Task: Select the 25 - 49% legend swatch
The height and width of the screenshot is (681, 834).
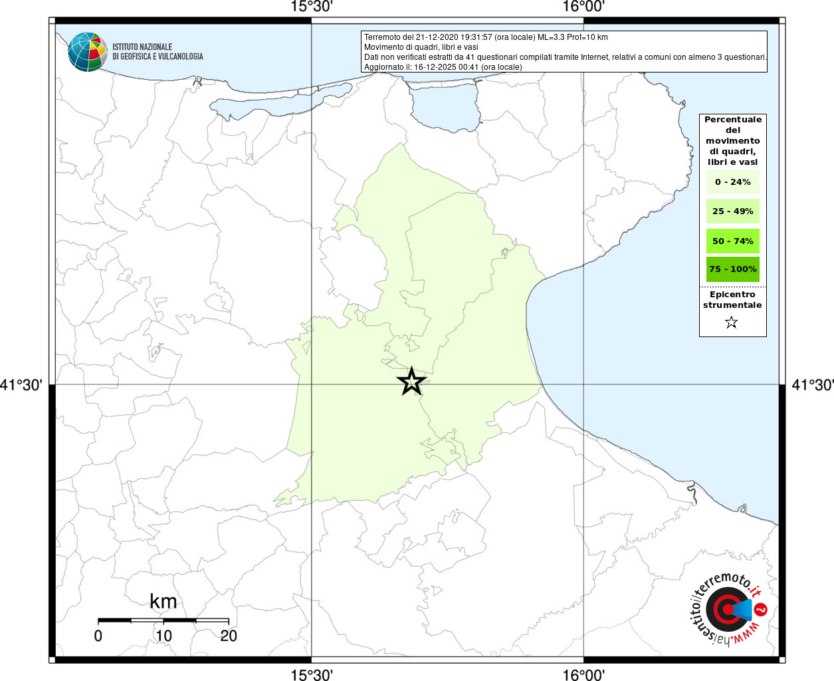Action: click(x=732, y=211)
